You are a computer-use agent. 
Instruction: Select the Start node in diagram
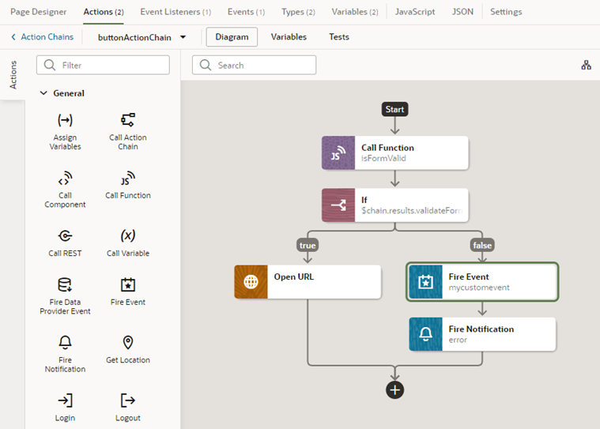click(x=395, y=109)
